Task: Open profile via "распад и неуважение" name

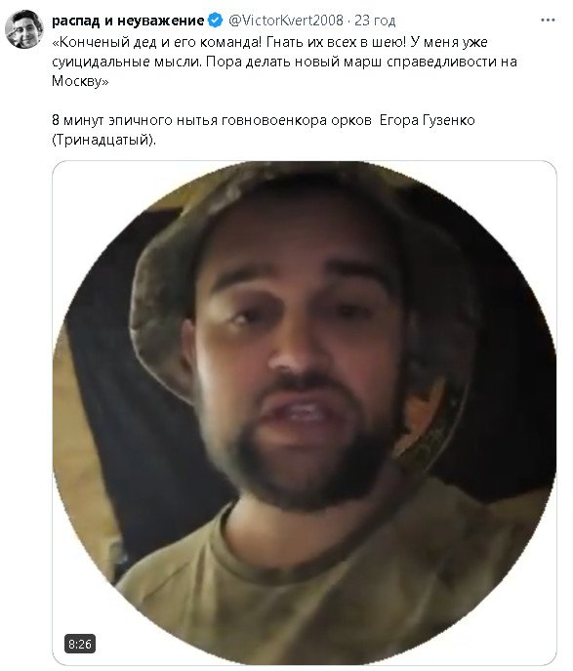Action: click(128, 21)
